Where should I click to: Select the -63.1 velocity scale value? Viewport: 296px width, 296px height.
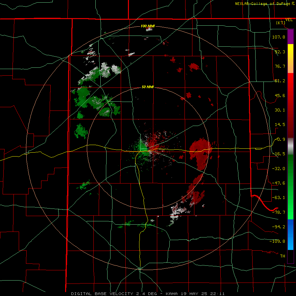[279, 198]
